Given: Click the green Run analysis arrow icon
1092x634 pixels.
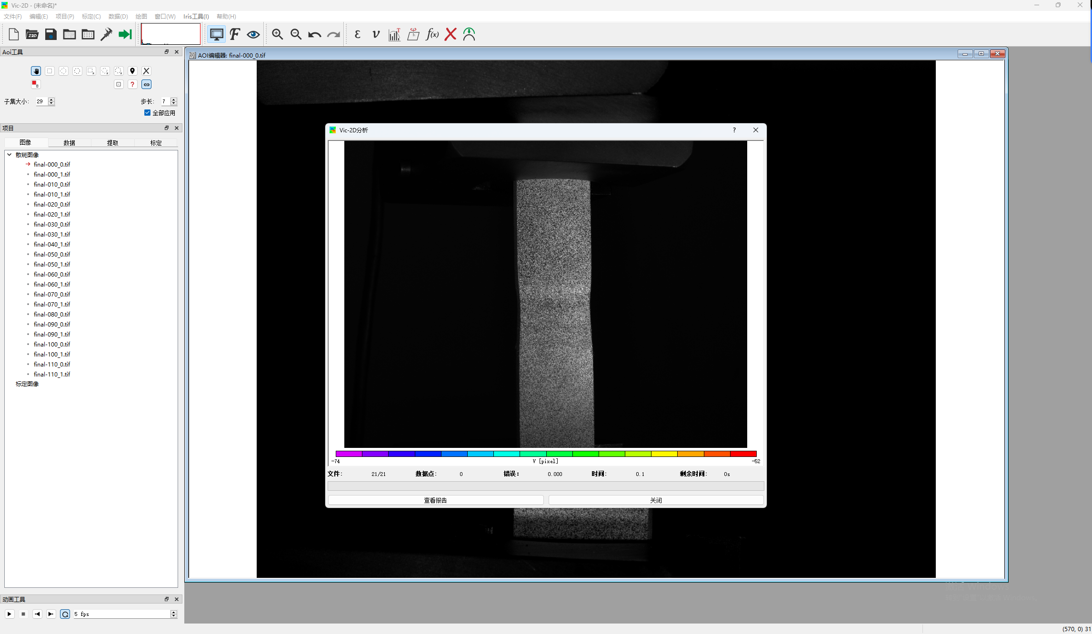Looking at the screenshot, I should (125, 34).
